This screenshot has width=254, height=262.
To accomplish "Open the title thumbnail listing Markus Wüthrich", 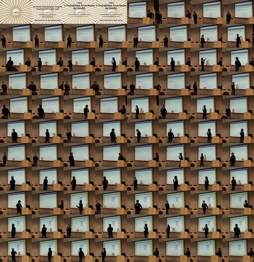I will point(111,12).
